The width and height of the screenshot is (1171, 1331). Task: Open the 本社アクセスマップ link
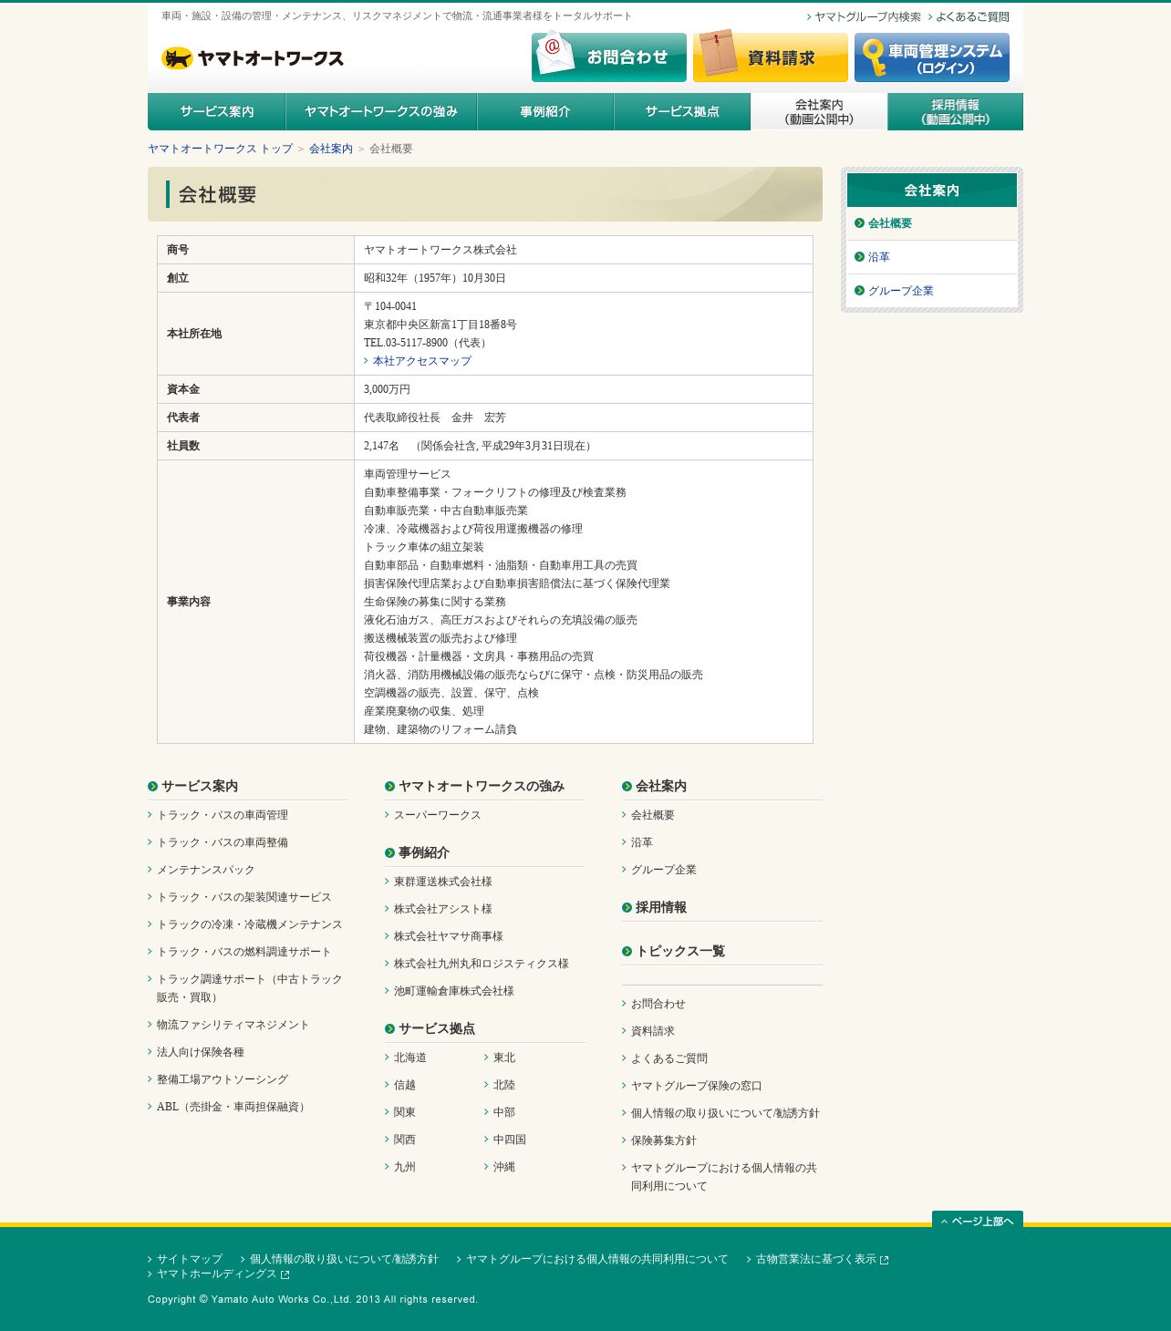coord(422,361)
